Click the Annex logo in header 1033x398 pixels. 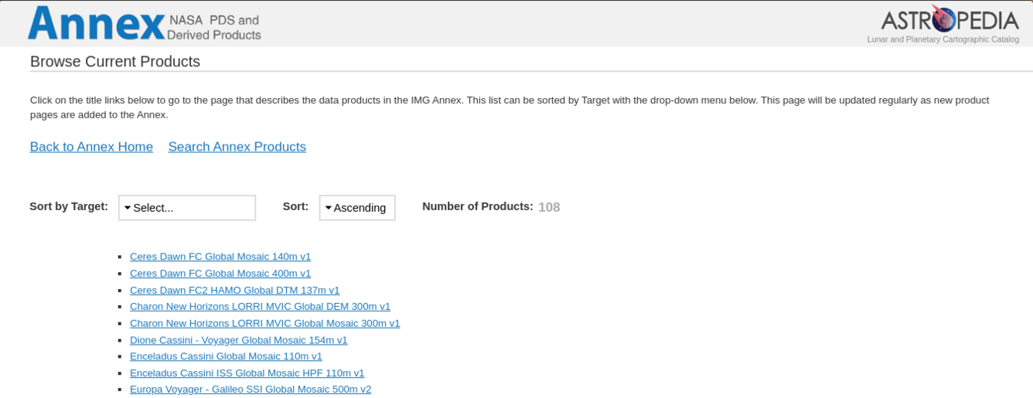pos(96,23)
